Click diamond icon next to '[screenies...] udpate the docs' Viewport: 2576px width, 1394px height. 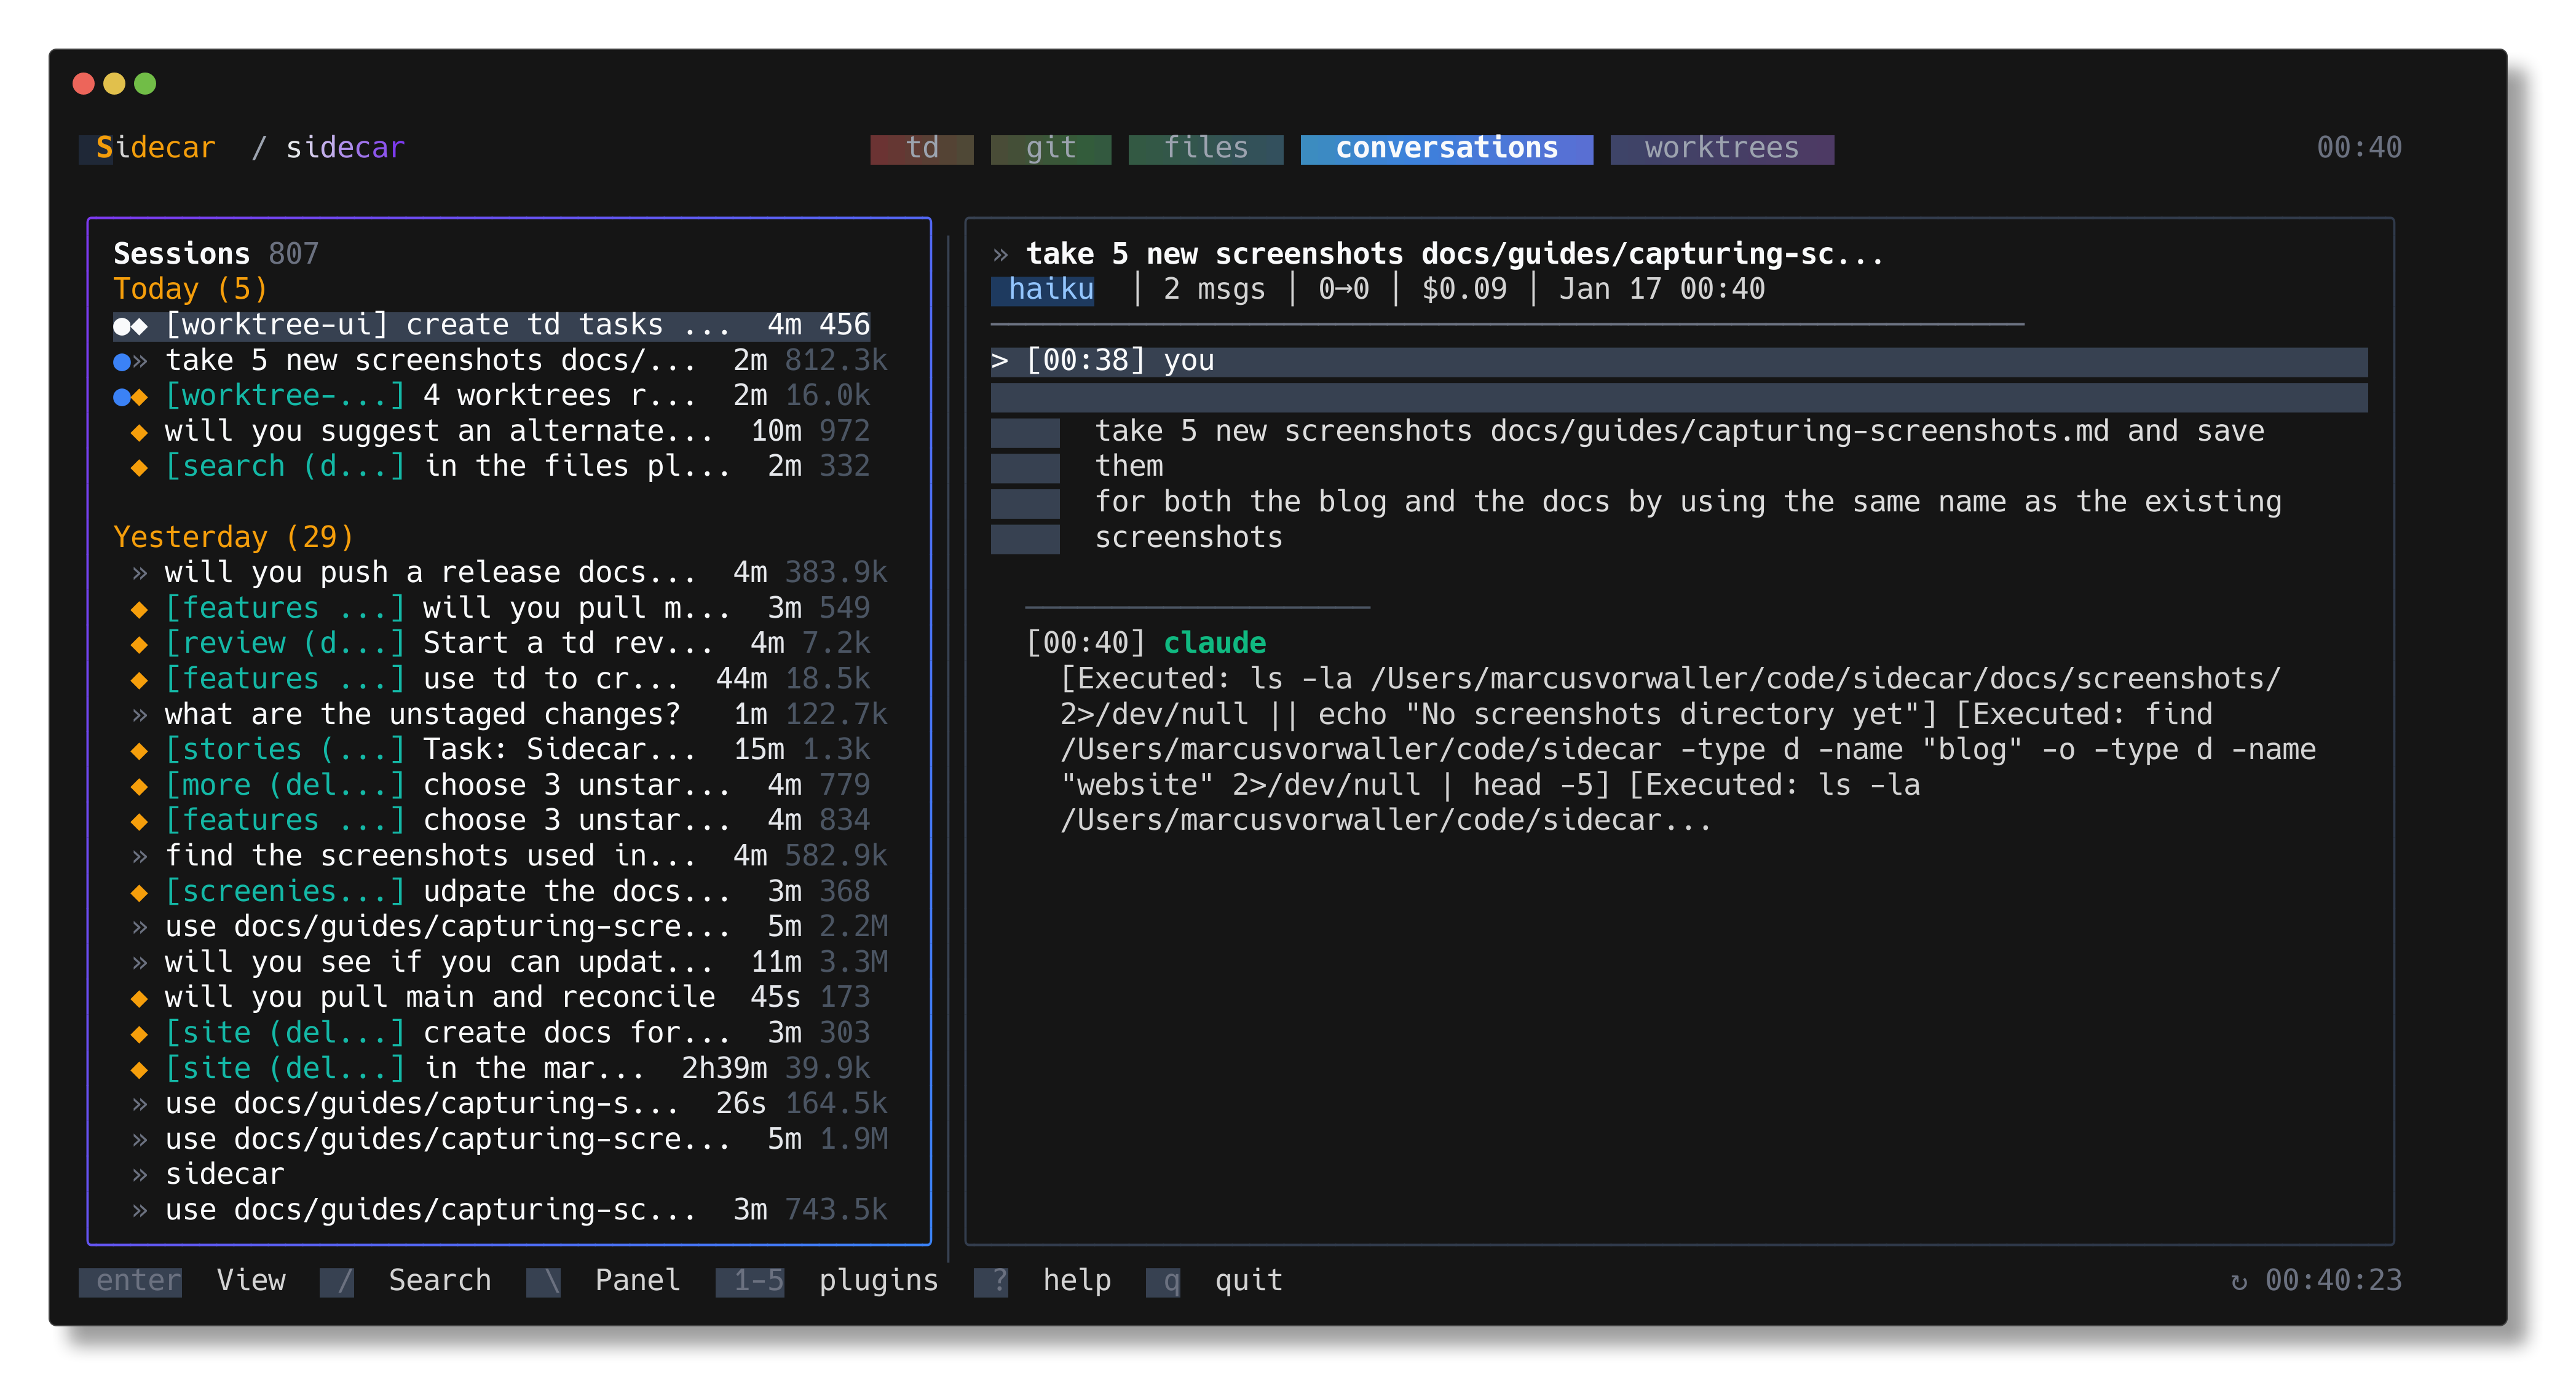[139, 892]
